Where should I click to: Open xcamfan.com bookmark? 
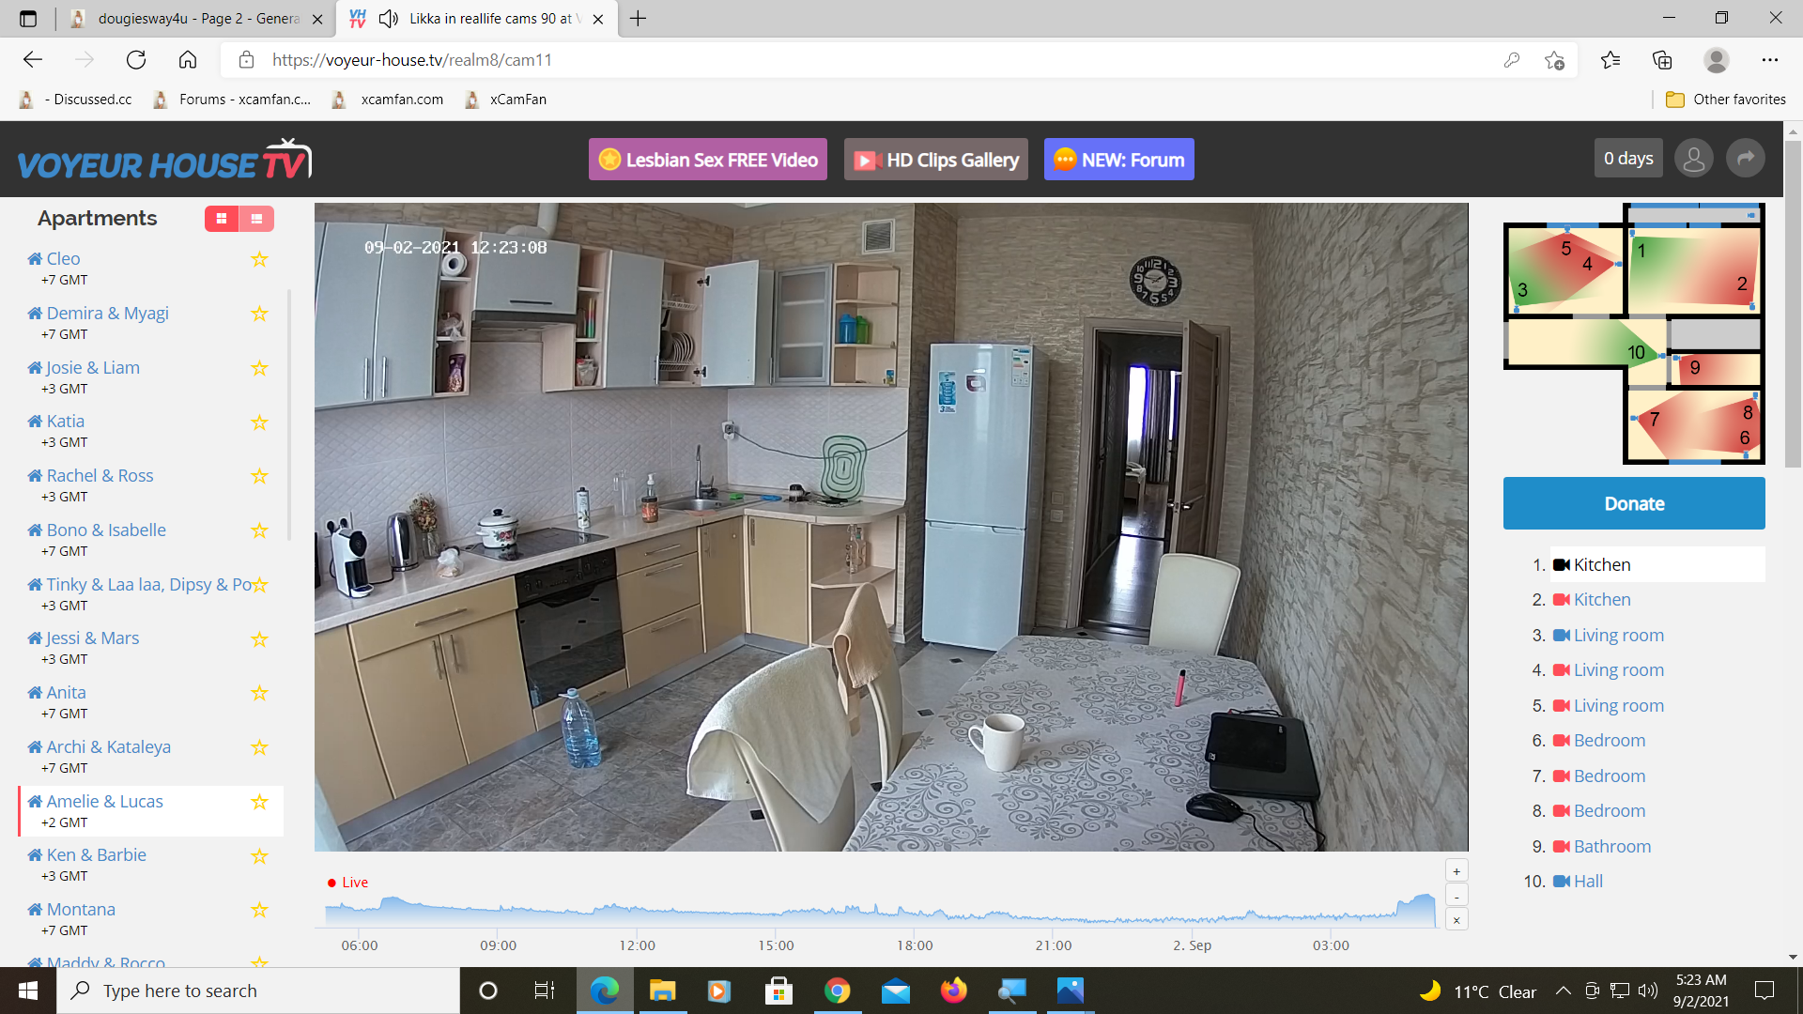pos(401,100)
